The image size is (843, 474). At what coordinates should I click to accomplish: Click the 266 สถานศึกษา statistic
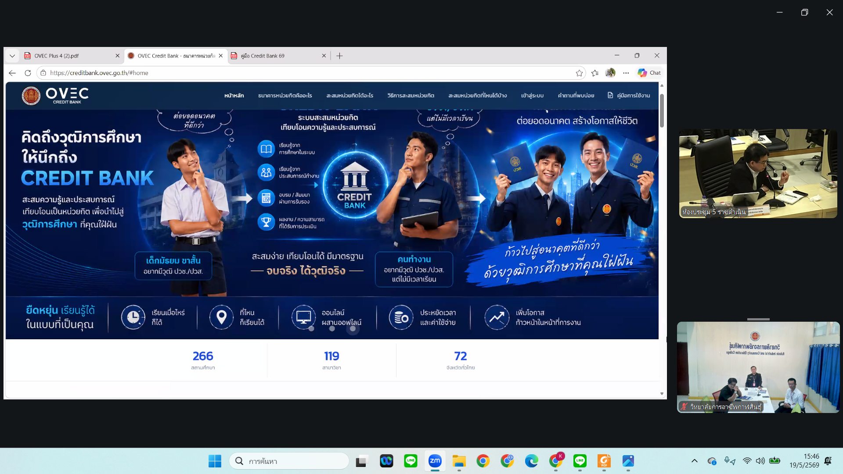tap(203, 360)
